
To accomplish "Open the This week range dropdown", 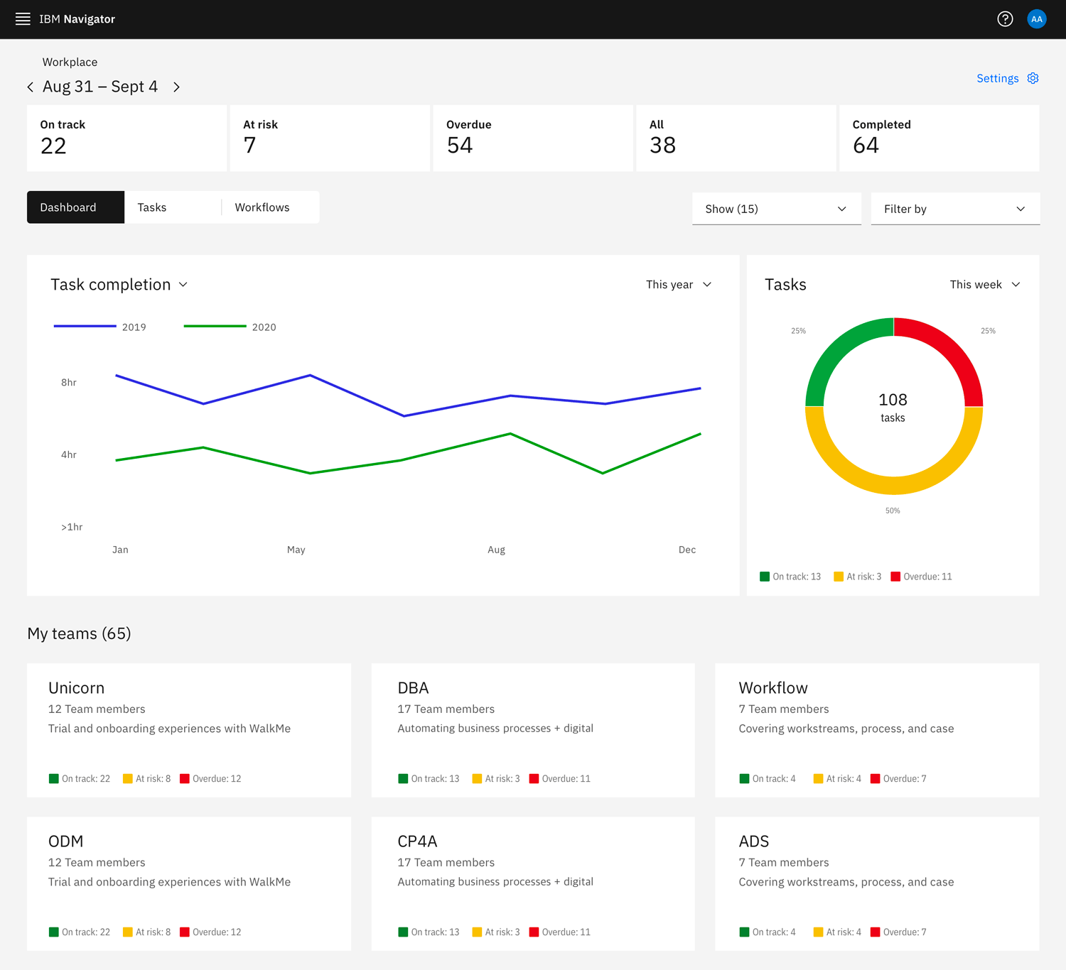I will point(985,285).
